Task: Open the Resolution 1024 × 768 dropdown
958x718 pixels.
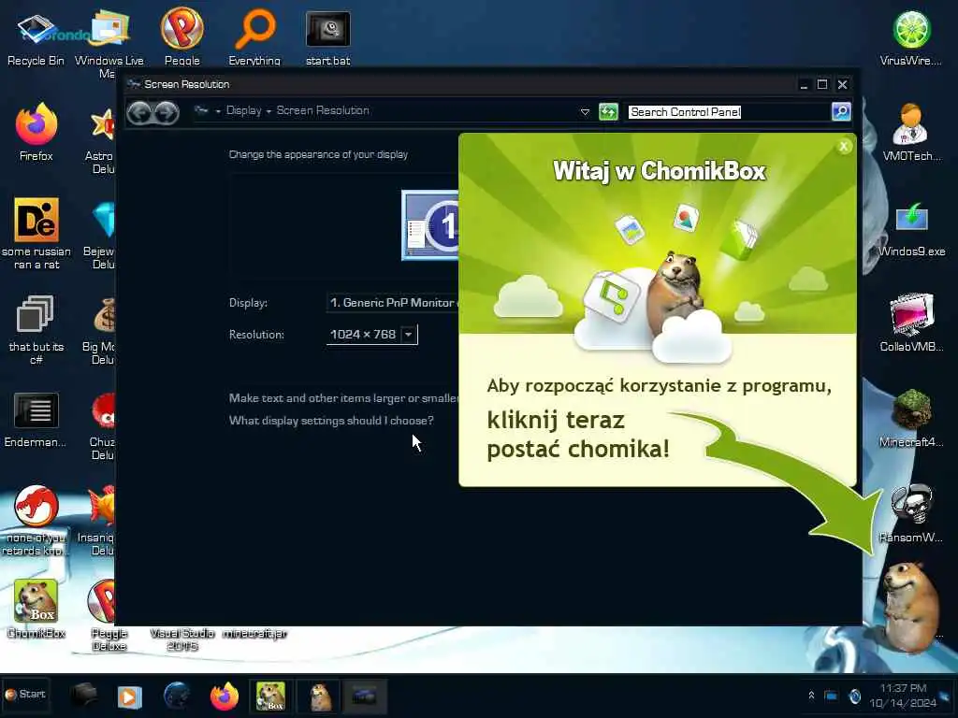Action: [372, 335]
